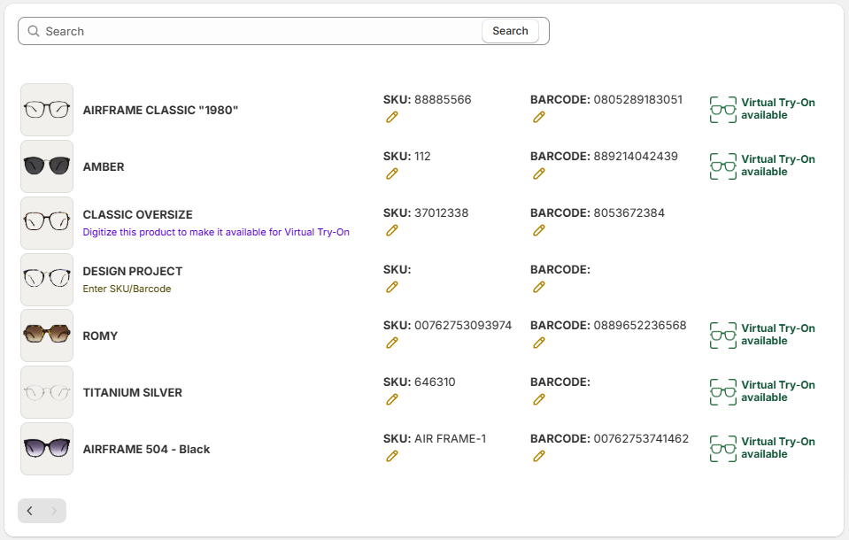Edit SKU pencil for ROMY

392,343
